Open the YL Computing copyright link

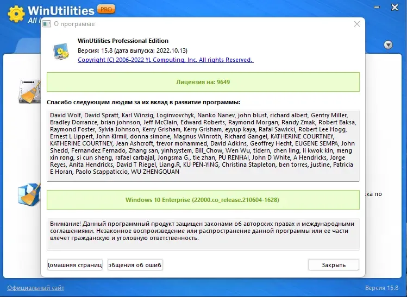pyautogui.click(x=166, y=60)
